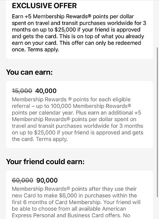Click the 'You can earn:' heading
The width and height of the screenshot is (159, 219).
pyautogui.click(x=29, y=72)
